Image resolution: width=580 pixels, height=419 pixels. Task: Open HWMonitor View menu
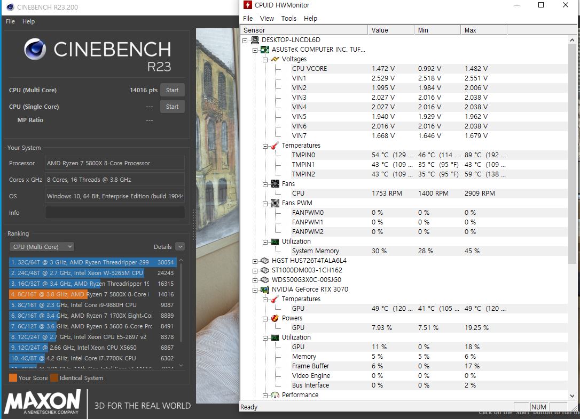pyautogui.click(x=267, y=19)
